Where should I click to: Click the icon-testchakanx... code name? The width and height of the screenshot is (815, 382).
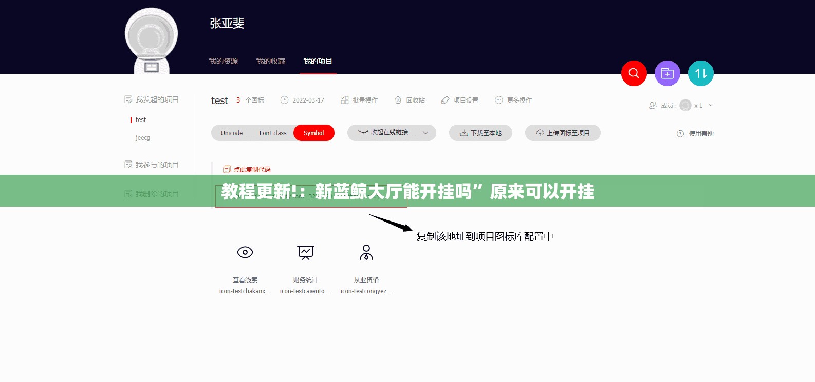(x=245, y=291)
